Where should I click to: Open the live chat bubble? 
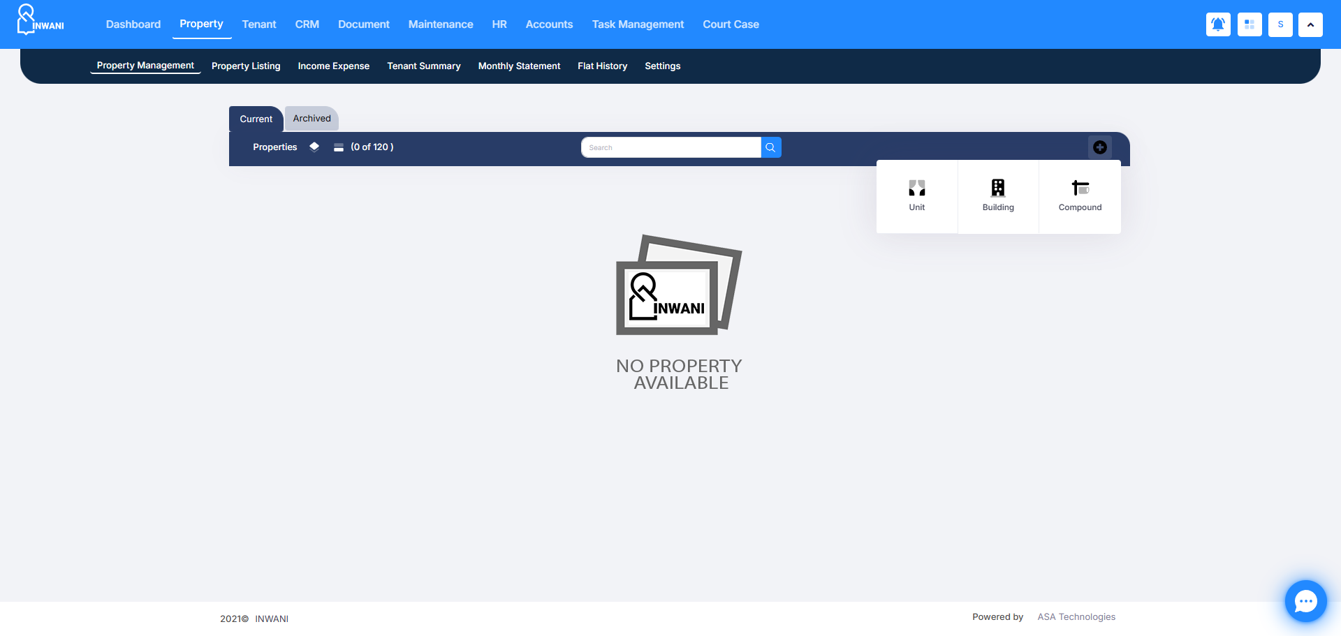pyautogui.click(x=1305, y=601)
